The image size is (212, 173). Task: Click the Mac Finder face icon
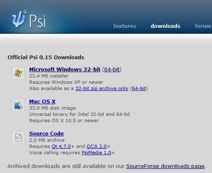[18, 105]
